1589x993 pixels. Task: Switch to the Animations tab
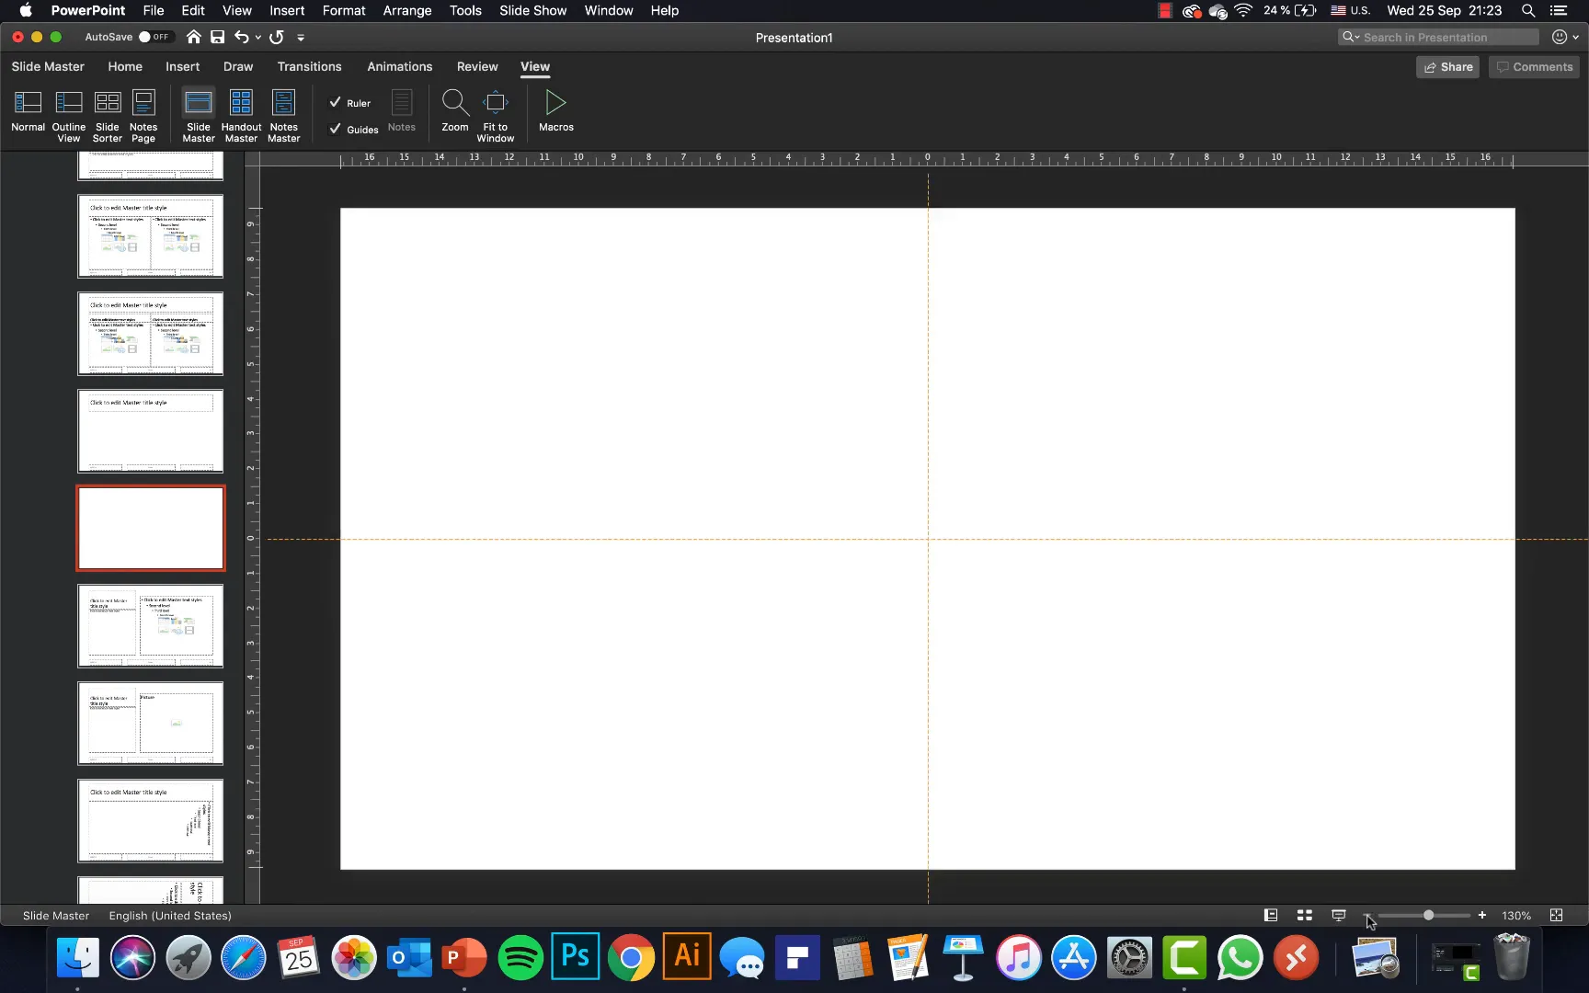point(399,66)
